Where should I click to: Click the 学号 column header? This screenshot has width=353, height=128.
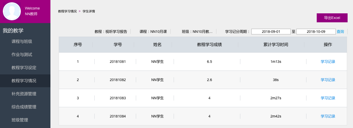pos(118,45)
